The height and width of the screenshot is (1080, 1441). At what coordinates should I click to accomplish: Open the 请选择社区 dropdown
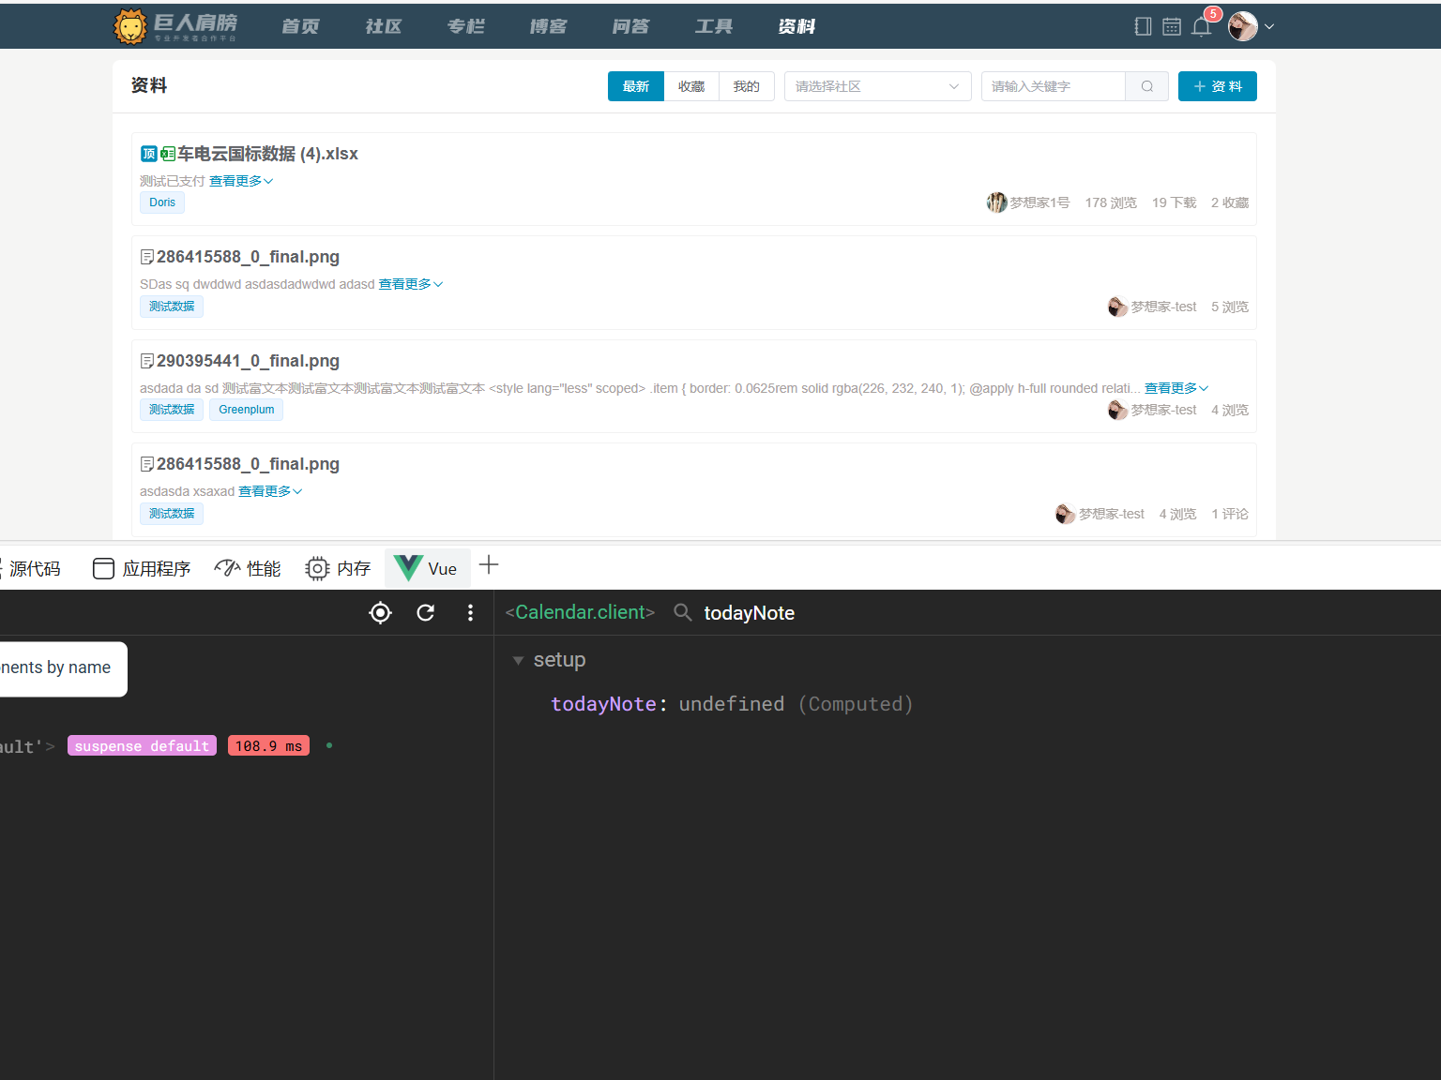click(x=878, y=86)
